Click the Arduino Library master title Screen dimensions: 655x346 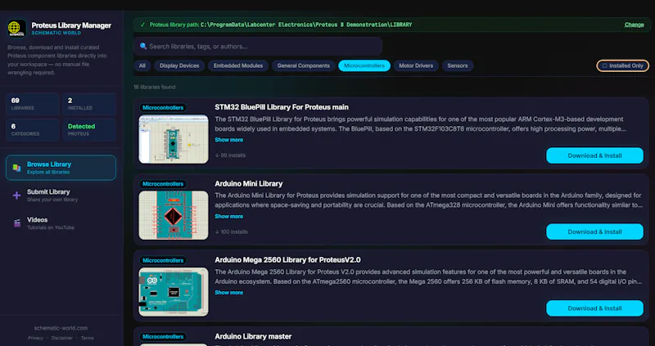(x=253, y=336)
